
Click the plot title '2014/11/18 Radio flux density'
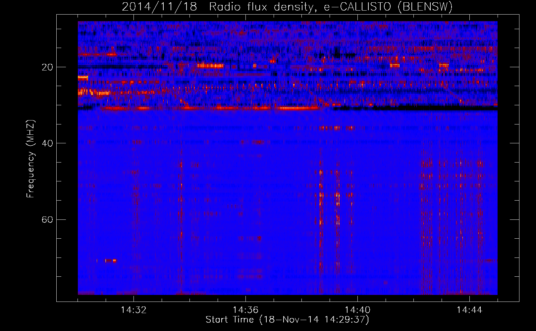click(x=287, y=7)
